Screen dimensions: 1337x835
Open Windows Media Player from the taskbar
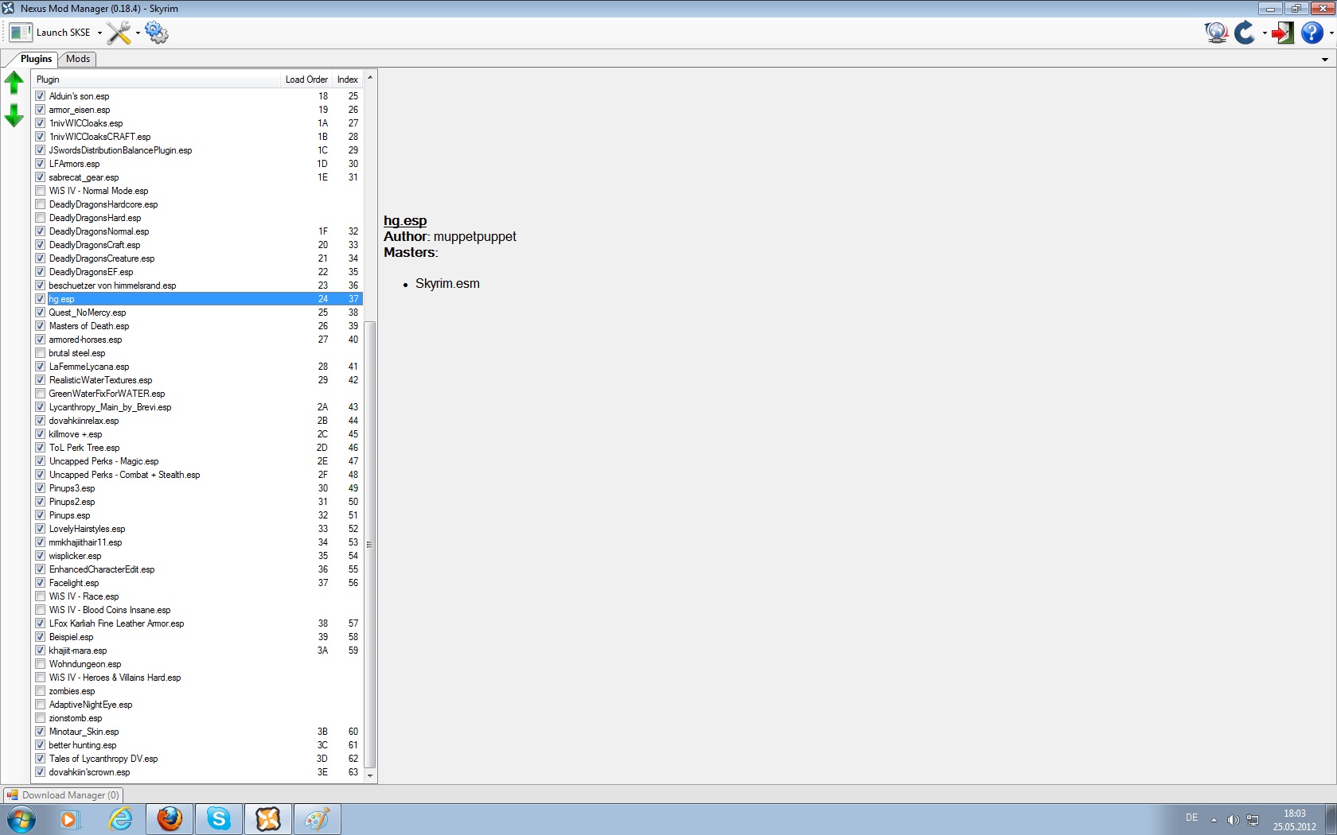(70, 819)
